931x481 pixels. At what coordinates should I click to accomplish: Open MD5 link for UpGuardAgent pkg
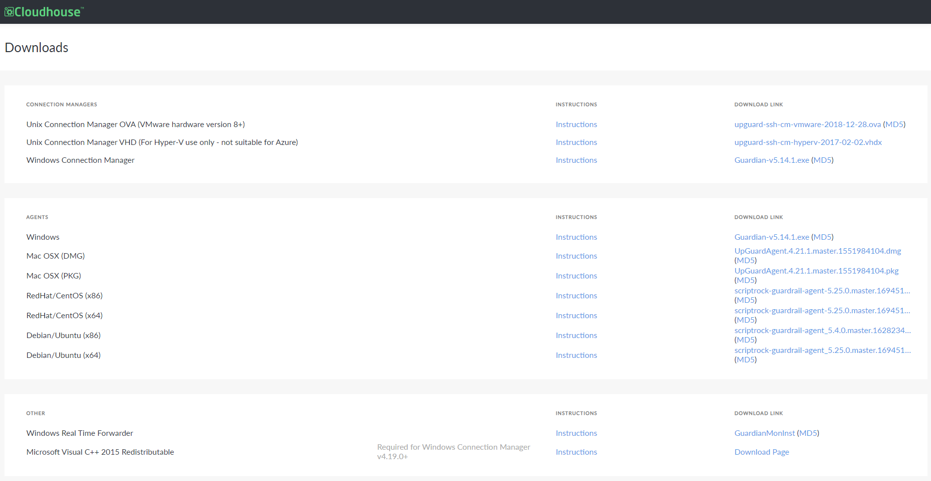pyautogui.click(x=745, y=280)
